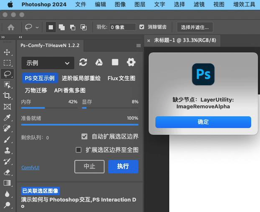260x212 pixels.
Task: Select Ps-Comfy-TiHeaveN 1.2.2 panel tab
Action: (x=50, y=45)
